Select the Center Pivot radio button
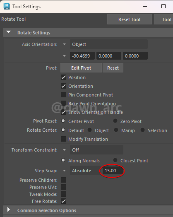 point(63,121)
